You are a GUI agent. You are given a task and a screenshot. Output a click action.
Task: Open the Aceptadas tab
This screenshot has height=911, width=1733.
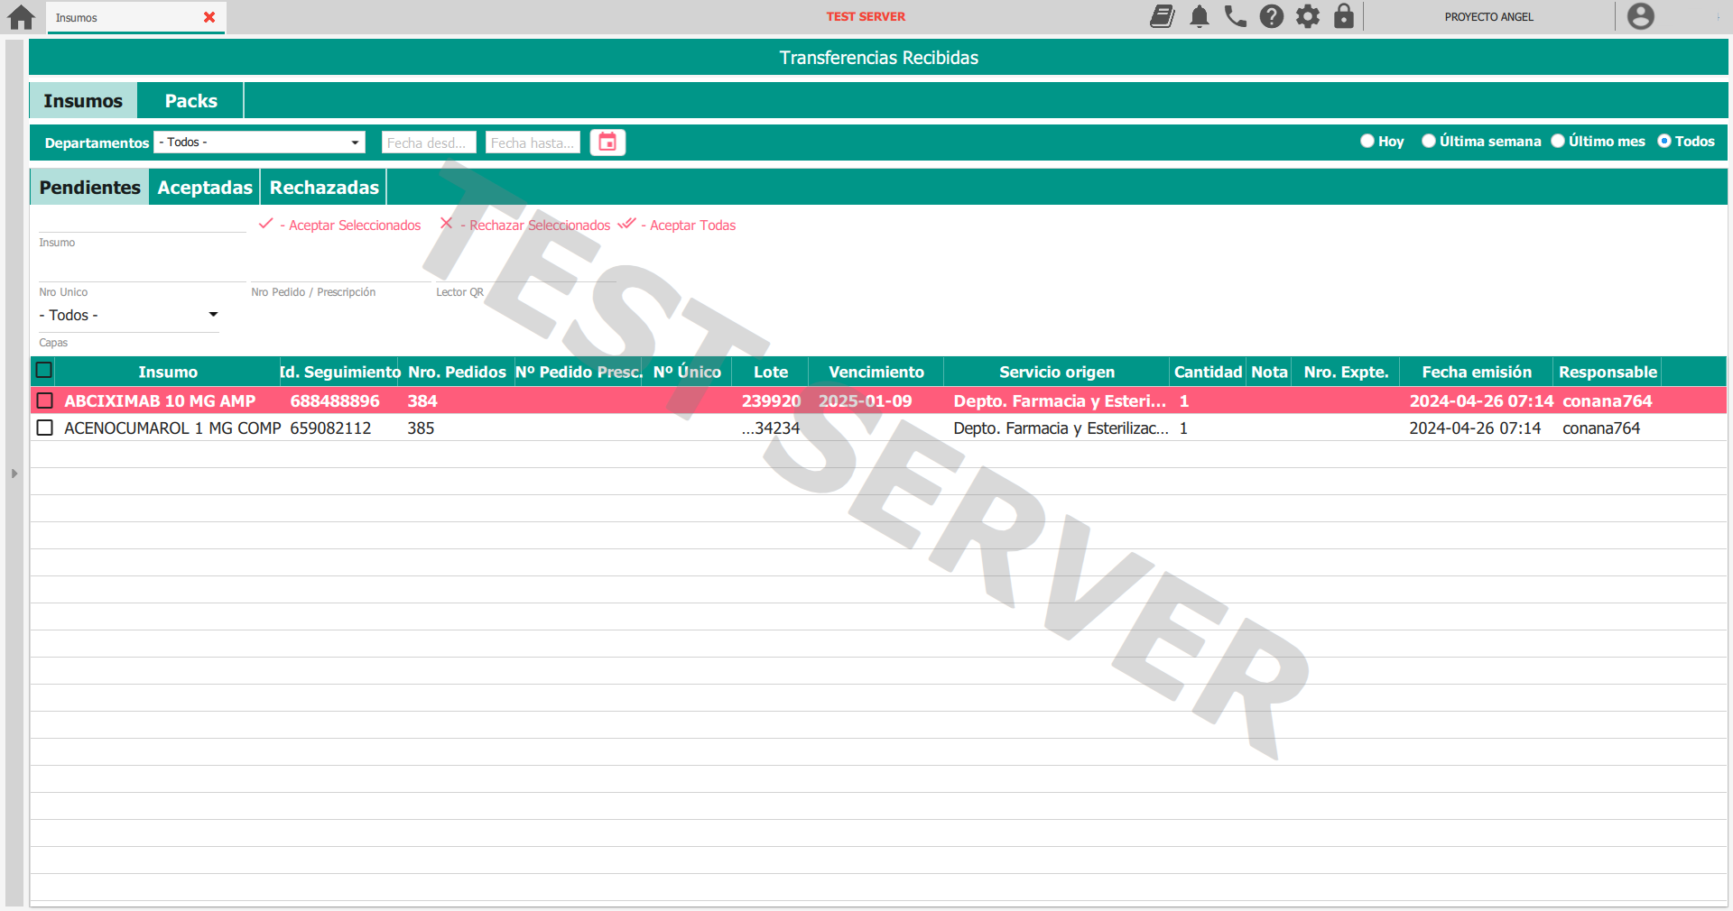tap(205, 188)
